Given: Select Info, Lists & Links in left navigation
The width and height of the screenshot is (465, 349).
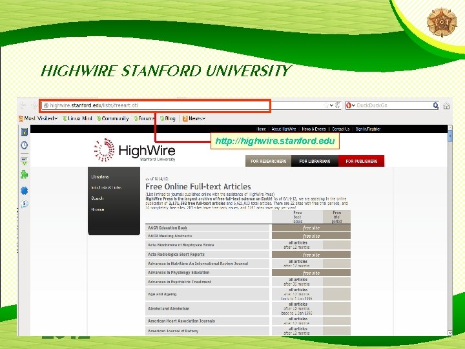Looking at the screenshot, I should point(106,187).
